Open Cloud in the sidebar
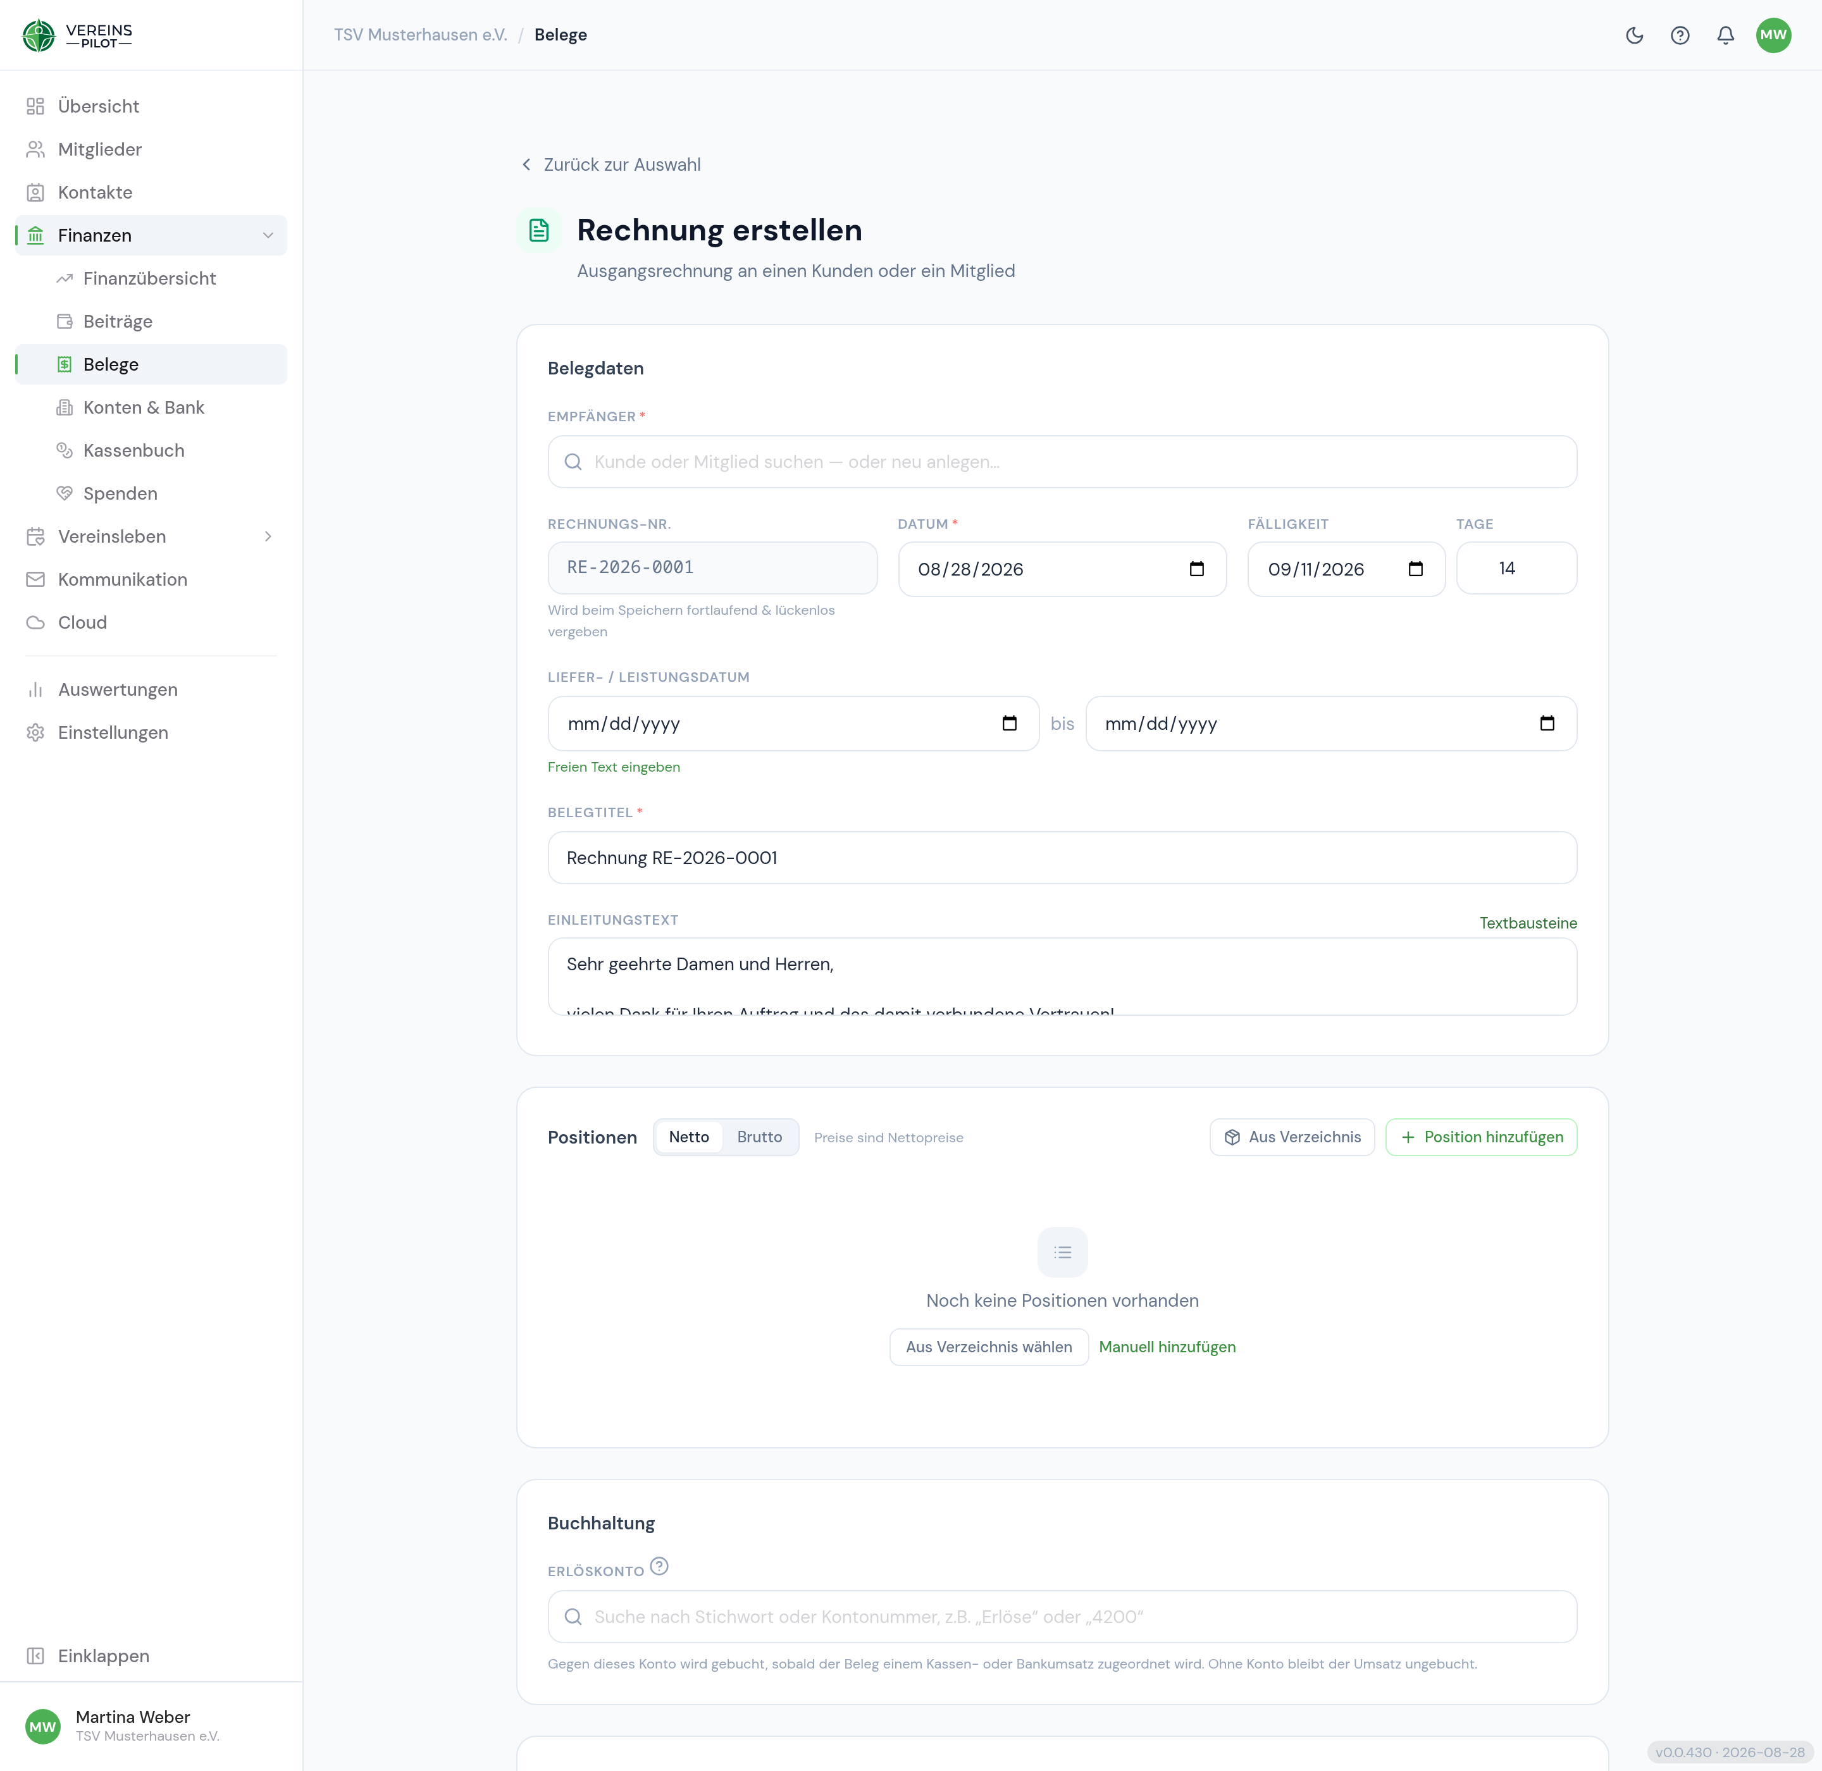 click(151, 622)
